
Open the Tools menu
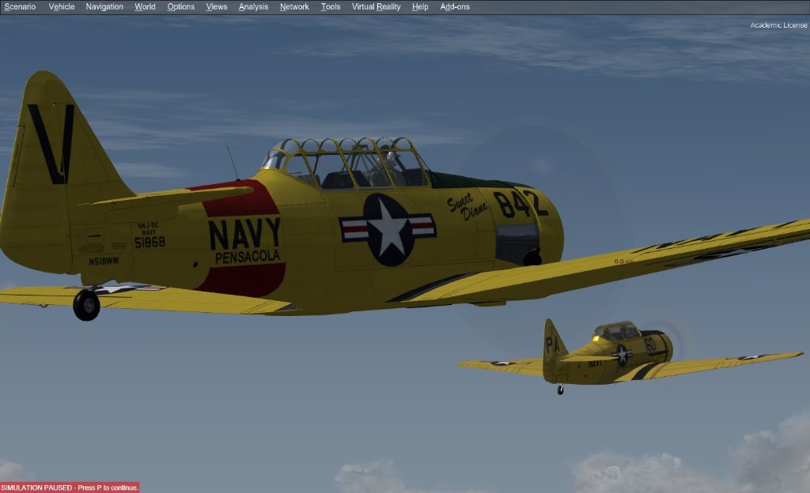click(331, 6)
